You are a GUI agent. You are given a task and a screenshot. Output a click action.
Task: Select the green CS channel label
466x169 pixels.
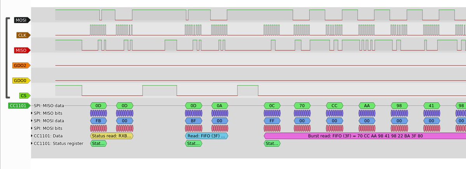(x=25, y=96)
